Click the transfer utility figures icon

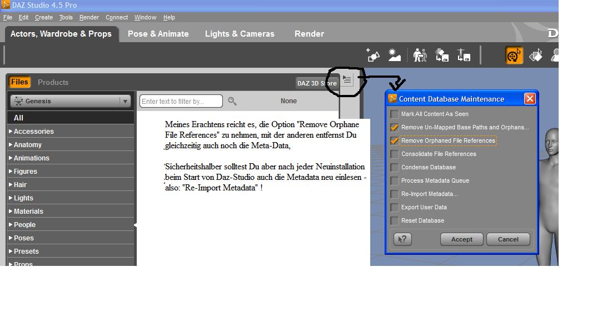pos(420,56)
